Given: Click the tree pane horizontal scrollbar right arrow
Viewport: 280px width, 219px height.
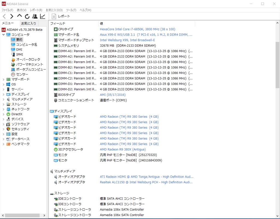Looking at the screenshot, I should coord(44,215).
